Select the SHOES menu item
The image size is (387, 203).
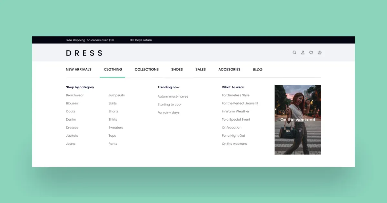177,69
